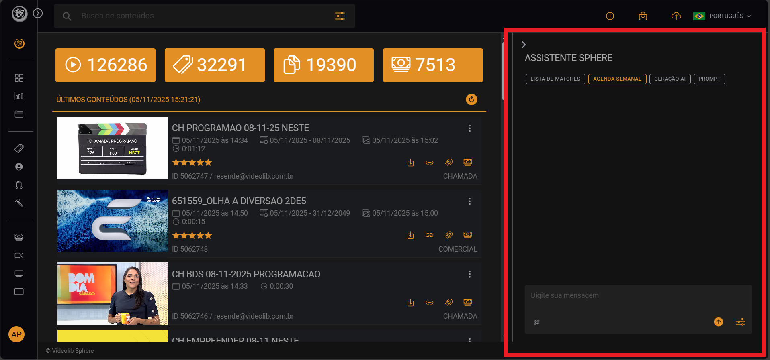Click the ID 5062748 text
The height and width of the screenshot is (360, 770).
[190, 249]
